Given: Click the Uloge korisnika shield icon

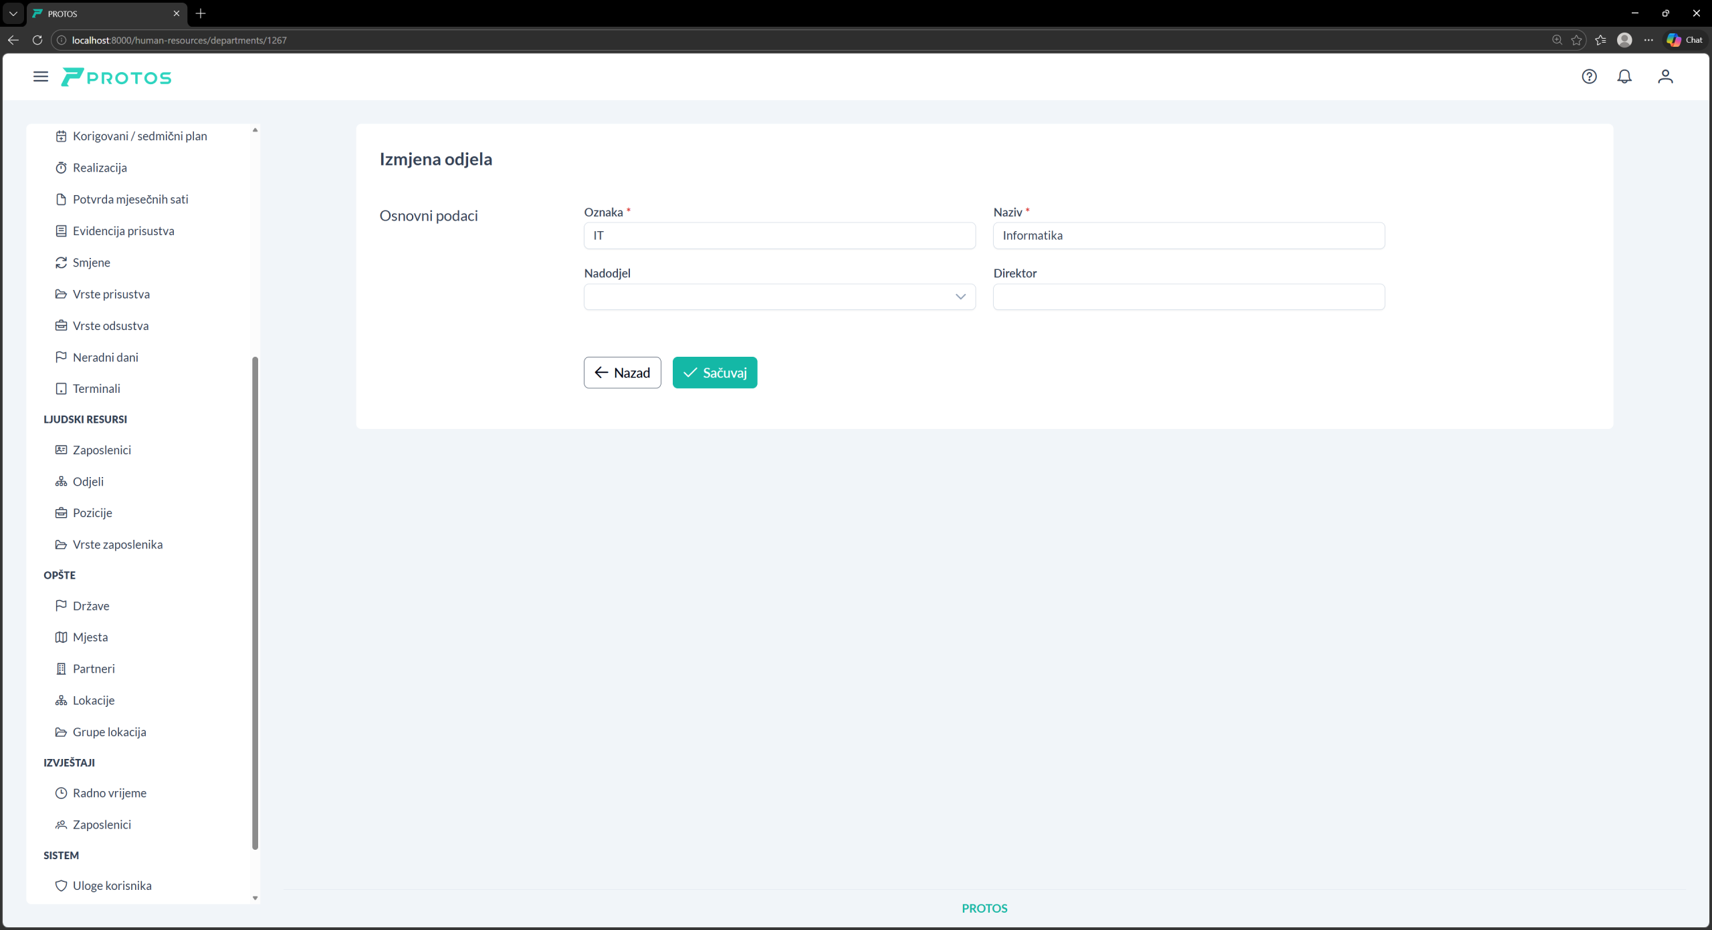Looking at the screenshot, I should [x=61, y=886].
